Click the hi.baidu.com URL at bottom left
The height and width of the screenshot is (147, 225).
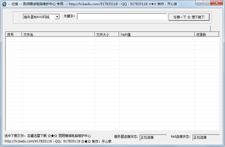coord(28,141)
